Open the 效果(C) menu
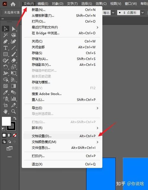This screenshot has height=190, width=148. (x=101, y=4)
